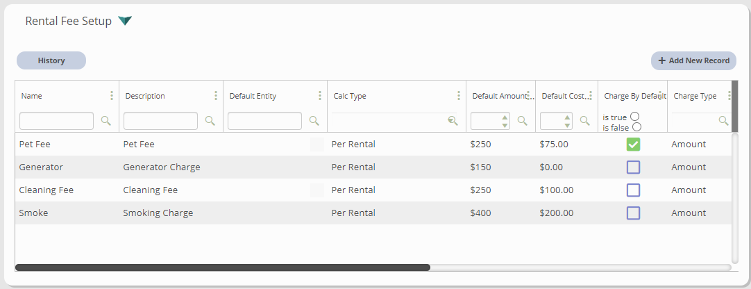Select the 'Generator' name cell
This screenshot has height=289, width=751.
41,167
